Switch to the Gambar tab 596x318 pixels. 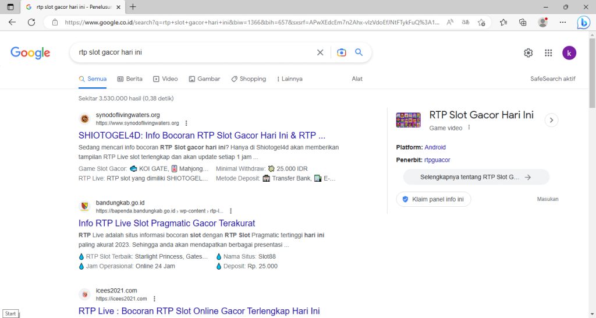coord(204,79)
